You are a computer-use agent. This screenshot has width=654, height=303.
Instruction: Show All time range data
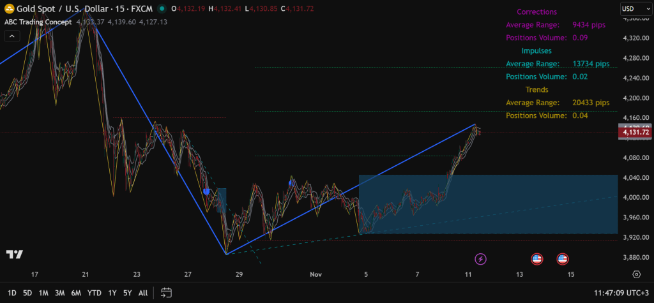(x=143, y=293)
